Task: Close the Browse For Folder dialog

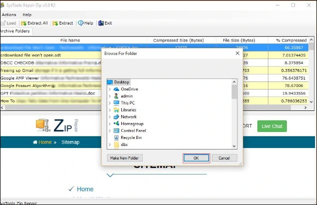Action: pos(237,53)
